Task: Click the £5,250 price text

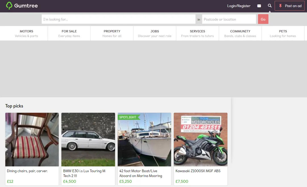Action: pos(126,181)
